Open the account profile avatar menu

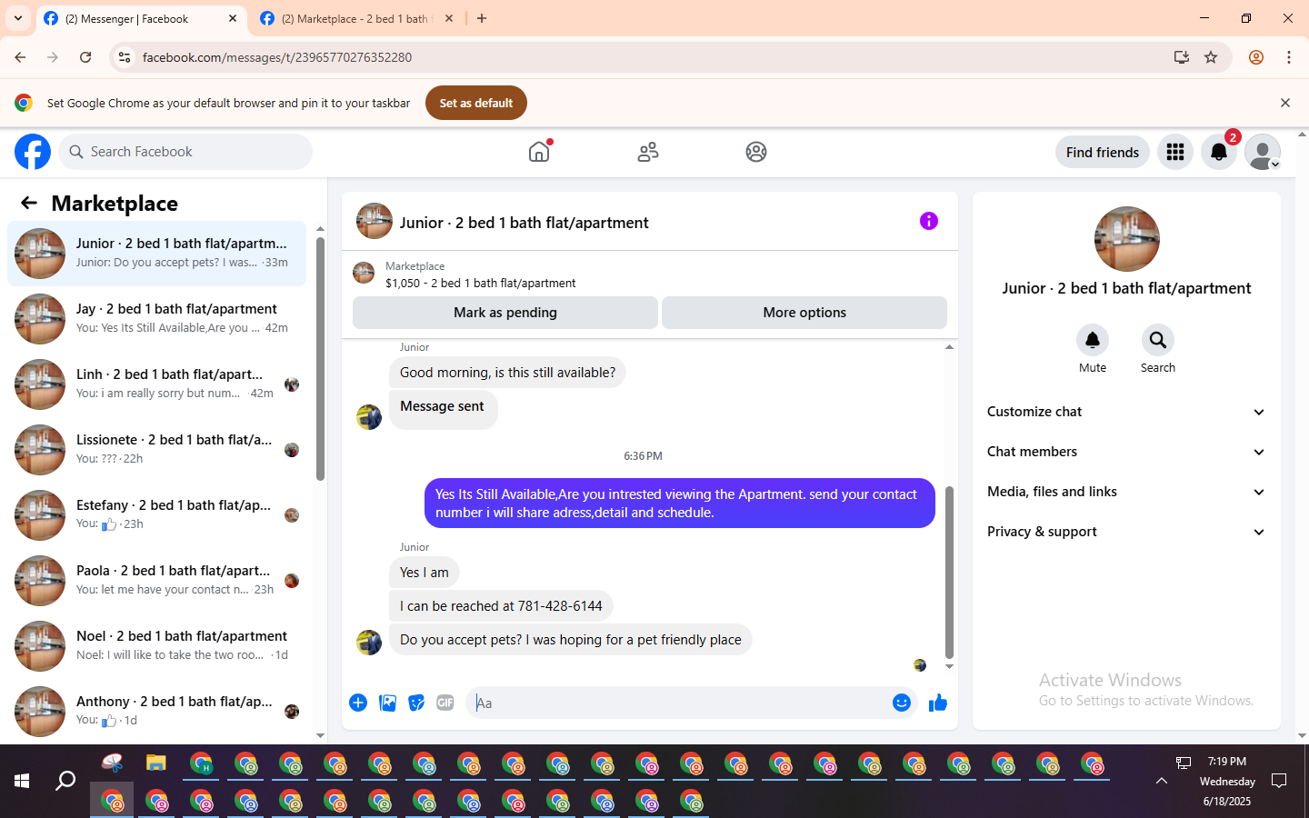[1263, 152]
